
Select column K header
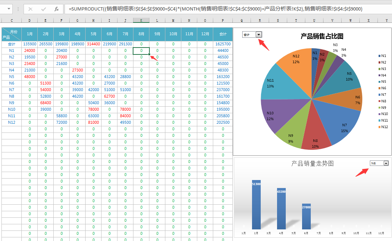click(141, 21)
